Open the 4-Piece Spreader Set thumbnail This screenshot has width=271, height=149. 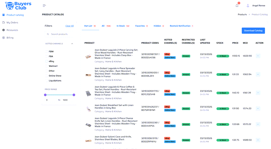88,75
